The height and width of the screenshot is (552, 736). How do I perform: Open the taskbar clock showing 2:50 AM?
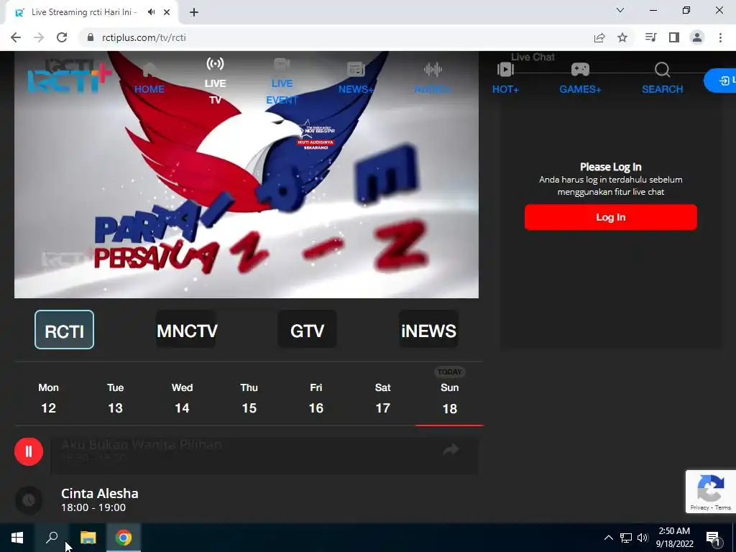(674, 538)
